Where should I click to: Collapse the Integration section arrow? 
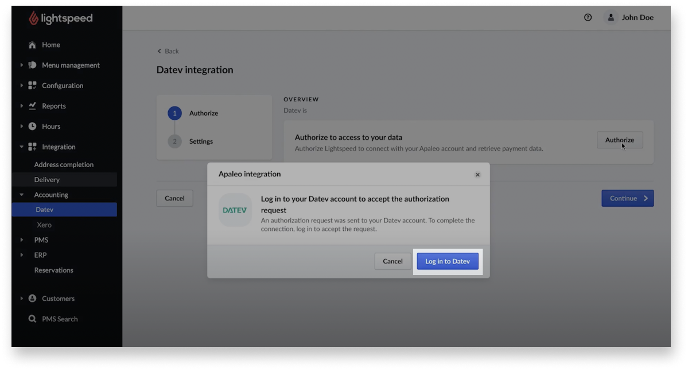[x=21, y=147]
